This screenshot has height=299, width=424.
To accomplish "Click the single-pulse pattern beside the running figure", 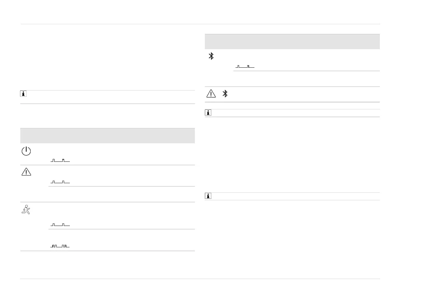I will click(x=60, y=225).
